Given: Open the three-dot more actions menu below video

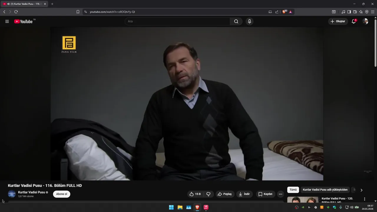Looking at the screenshot, I should coord(280,194).
